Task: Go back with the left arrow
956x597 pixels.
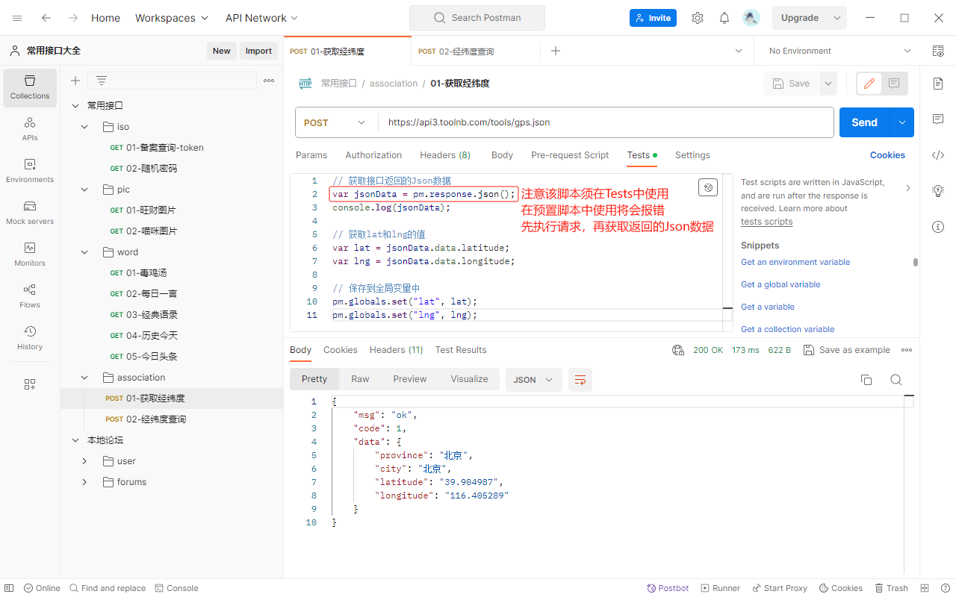Action: coord(46,18)
